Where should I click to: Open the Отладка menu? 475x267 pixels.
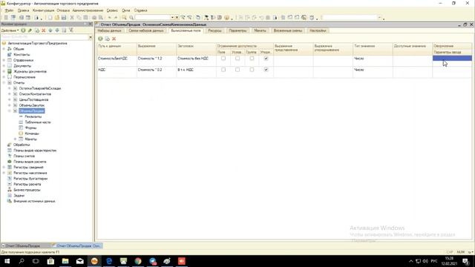click(x=63, y=10)
